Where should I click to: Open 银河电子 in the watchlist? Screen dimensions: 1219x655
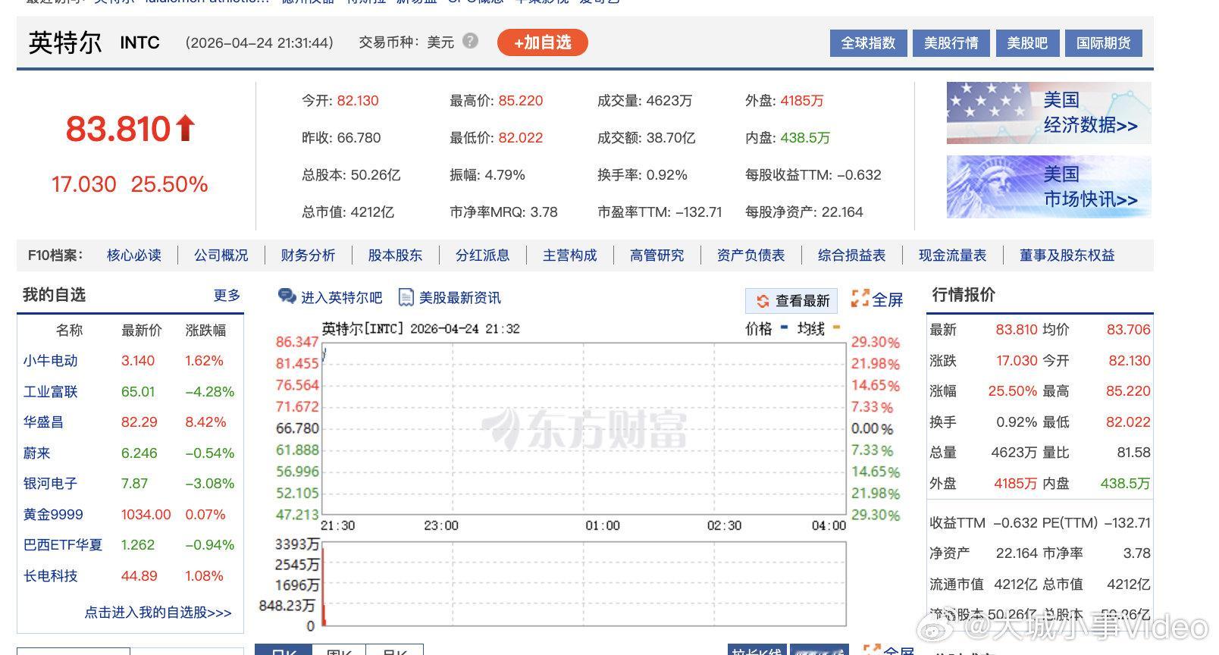click(x=50, y=484)
